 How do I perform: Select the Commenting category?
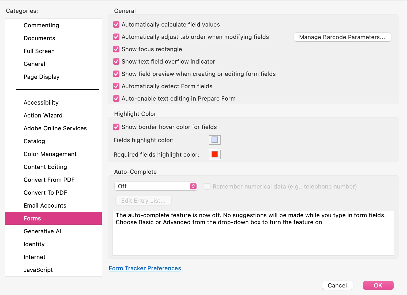pos(41,25)
